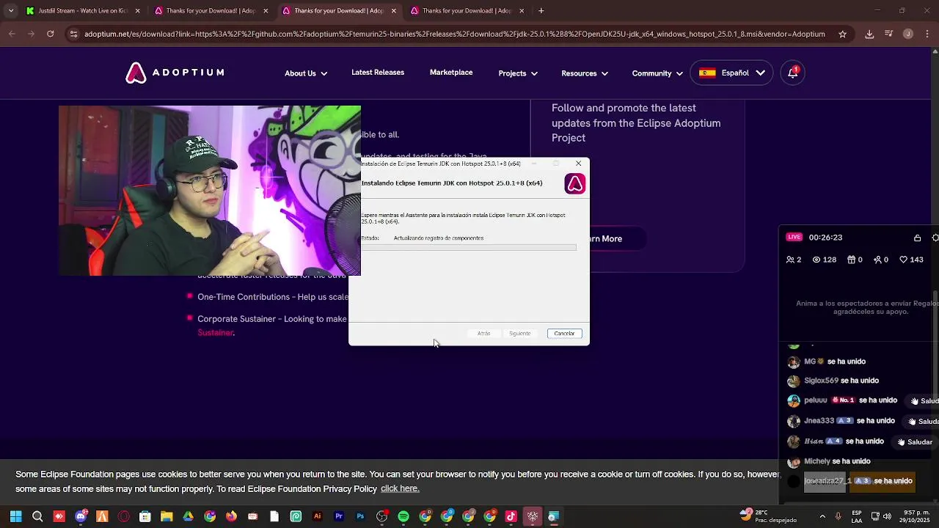The height and width of the screenshot is (528, 939).
Task: Click the red LIVE badge
Action: pyautogui.click(x=794, y=238)
